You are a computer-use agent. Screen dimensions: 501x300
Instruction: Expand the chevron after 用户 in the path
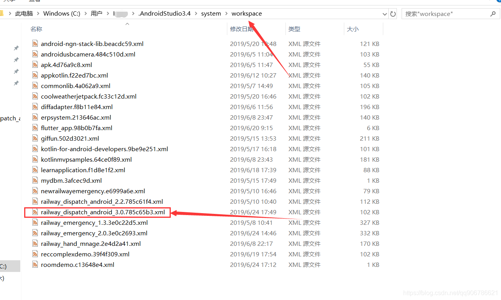click(x=108, y=14)
